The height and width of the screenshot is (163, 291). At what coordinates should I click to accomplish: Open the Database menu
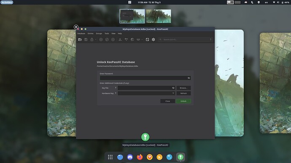tap(81, 34)
